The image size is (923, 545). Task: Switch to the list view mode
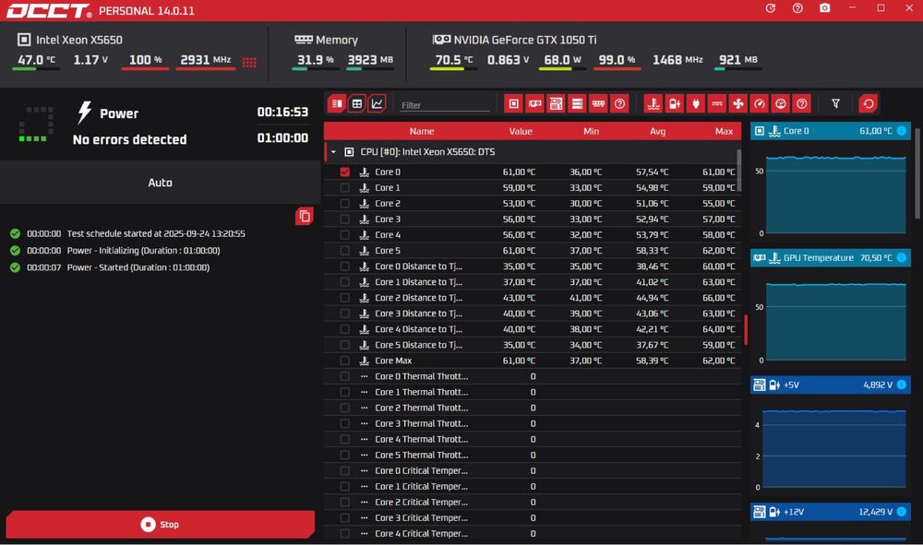(x=337, y=104)
